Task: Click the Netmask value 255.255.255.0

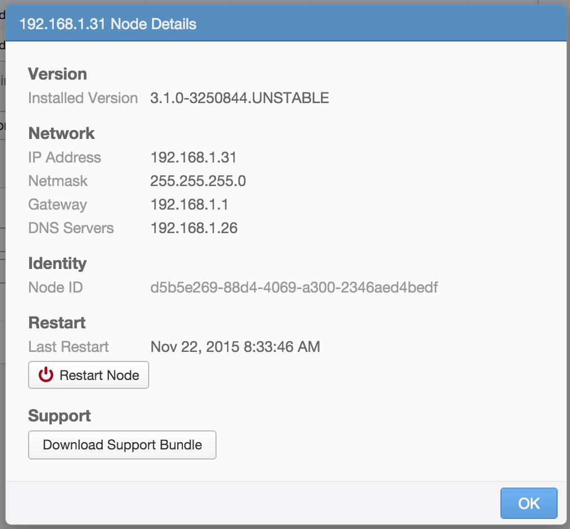Action: pyautogui.click(x=198, y=181)
